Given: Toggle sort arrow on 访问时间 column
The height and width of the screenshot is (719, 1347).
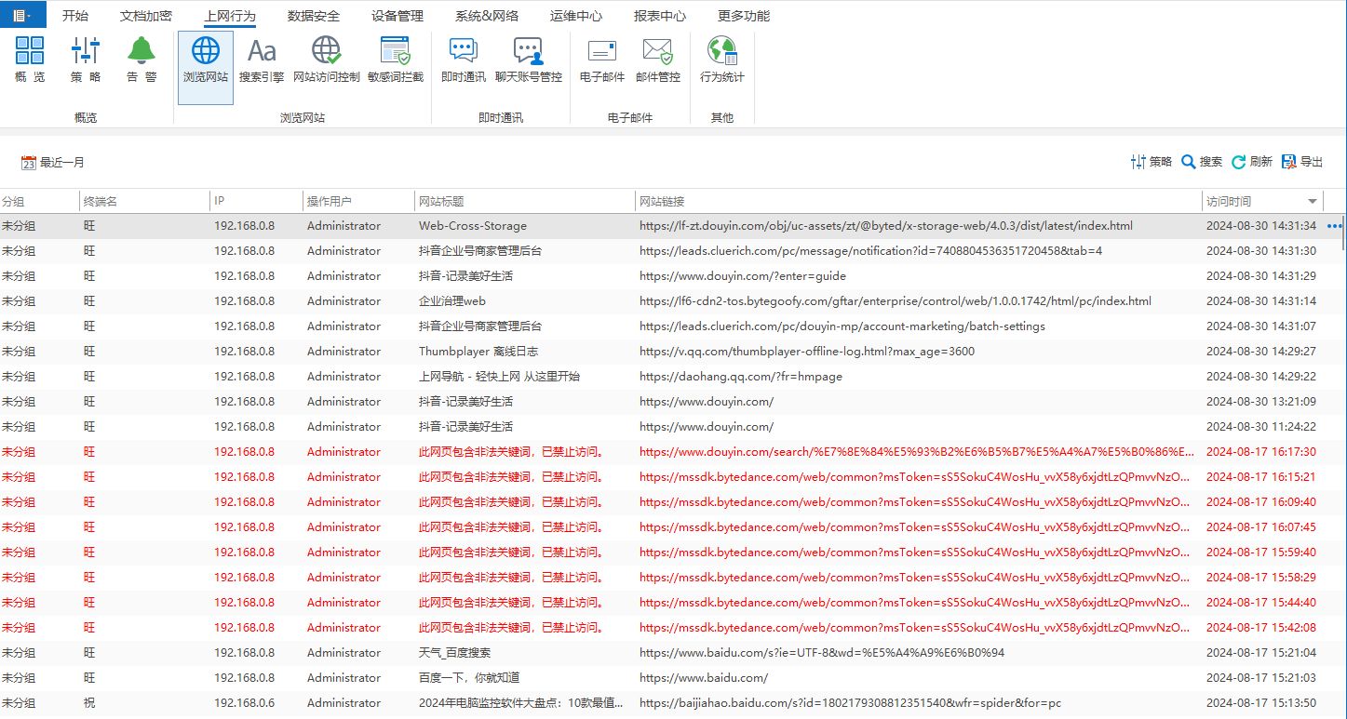Looking at the screenshot, I should [x=1313, y=201].
